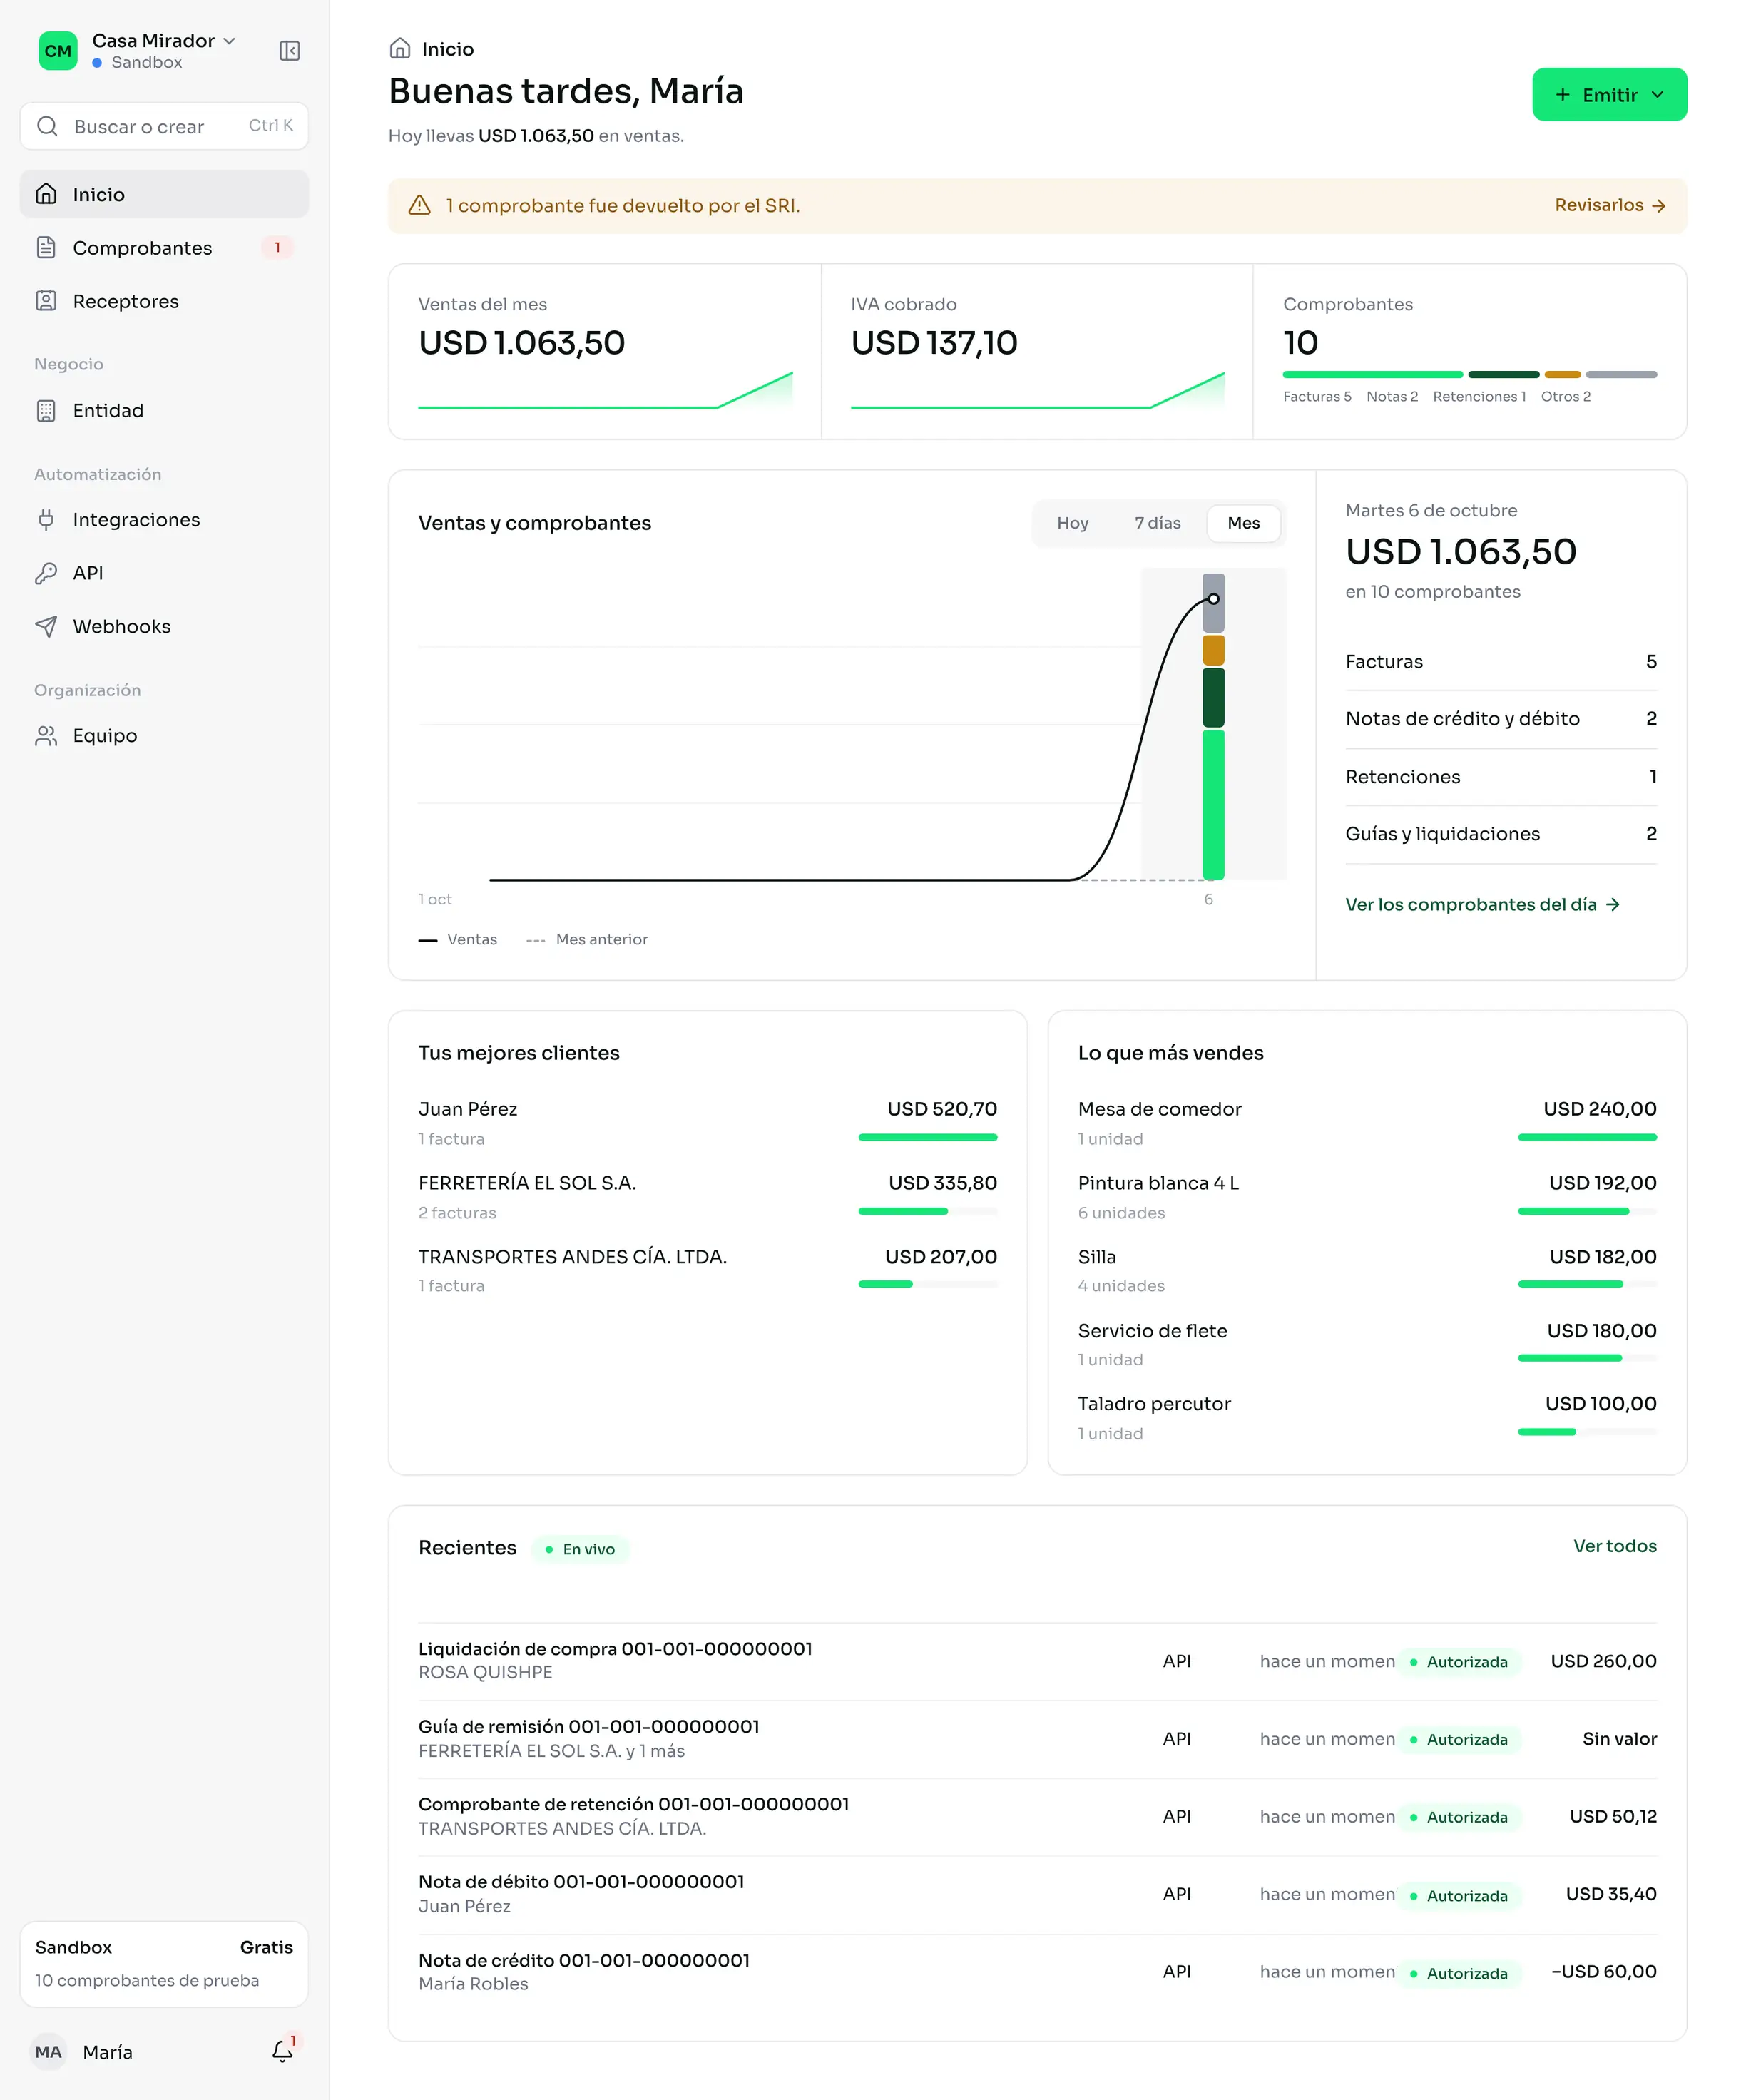Select the 7 días range toggle
Viewport: 1746px width, 2100px height.
1157,523
